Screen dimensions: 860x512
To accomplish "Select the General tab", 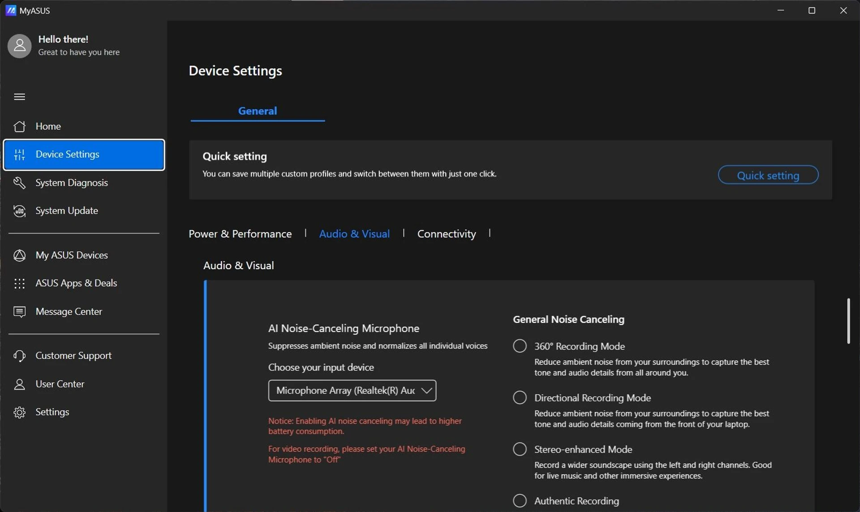I will coord(258,111).
